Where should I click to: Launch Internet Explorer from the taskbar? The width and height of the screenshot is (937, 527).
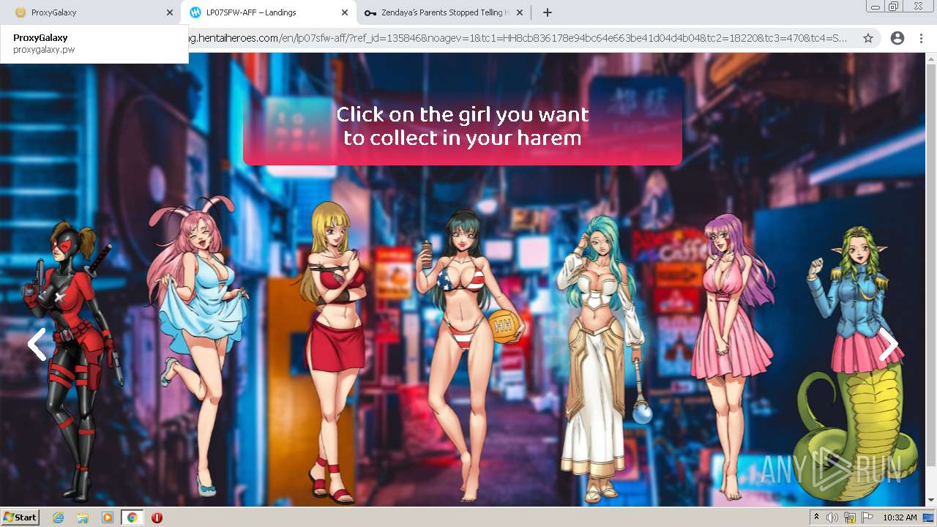(x=58, y=517)
